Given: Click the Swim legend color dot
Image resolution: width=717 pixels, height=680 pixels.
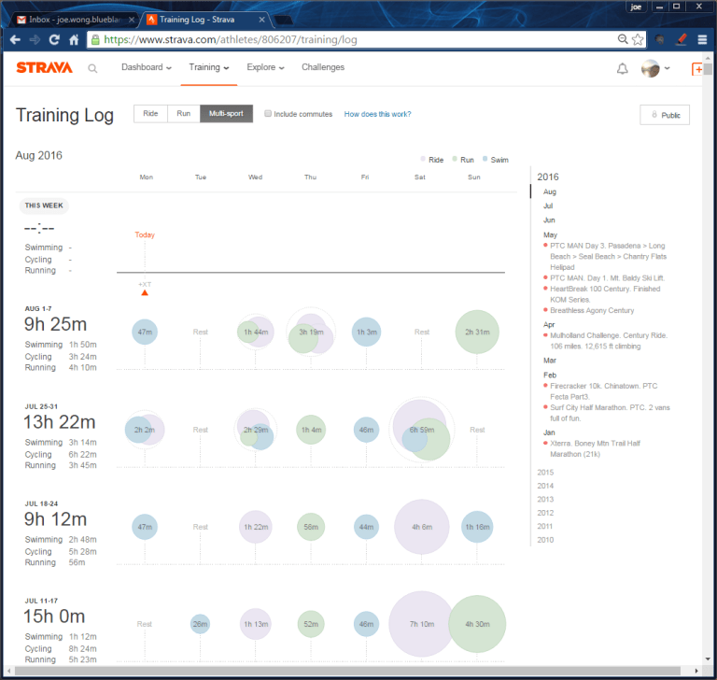Looking at the screenshot, I should point(485,159).
